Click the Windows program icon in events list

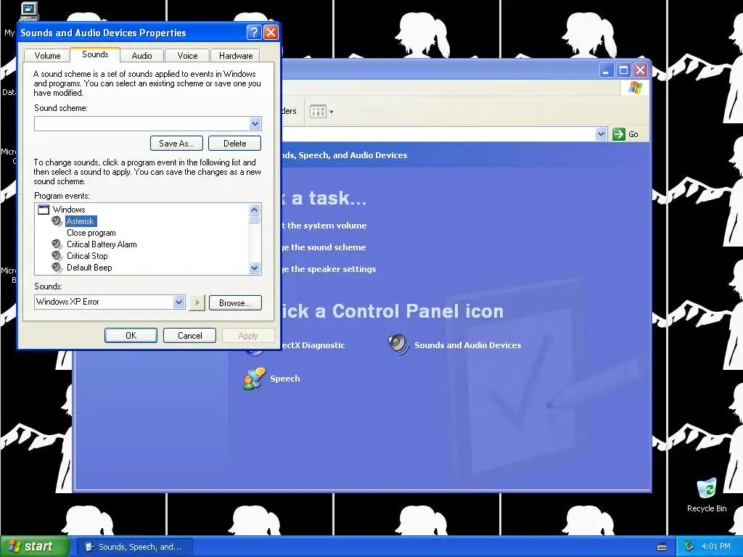pyautogui.click(x=44, y=210)
